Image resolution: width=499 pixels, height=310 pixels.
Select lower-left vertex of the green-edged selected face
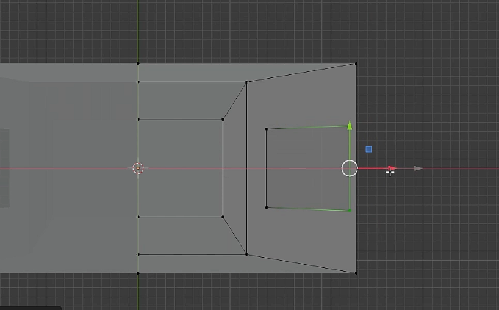[x=267, y=207]
